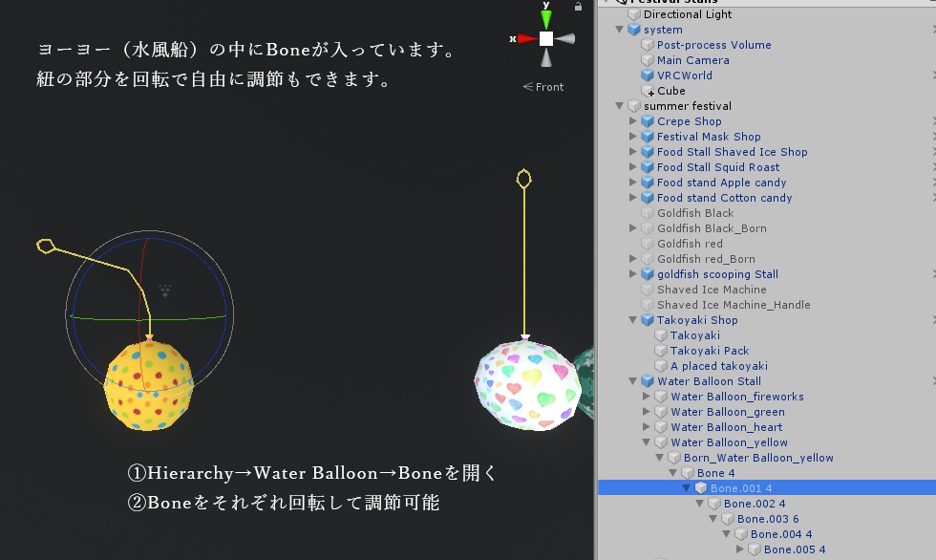Click the Food stand Apple candy prefab icon

pyautogui.click(x=648, y=183)
